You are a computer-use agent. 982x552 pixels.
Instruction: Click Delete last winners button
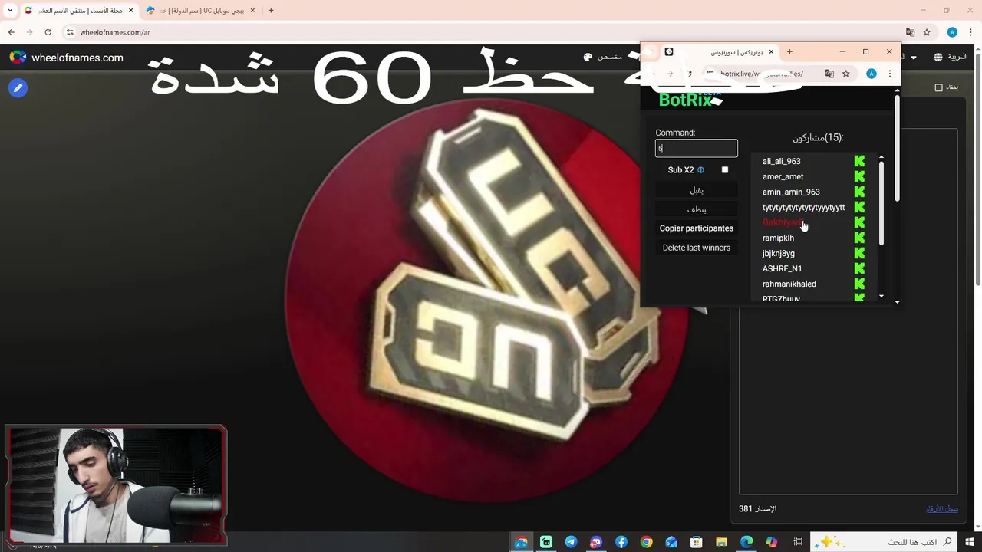click(x=697, y=248)
